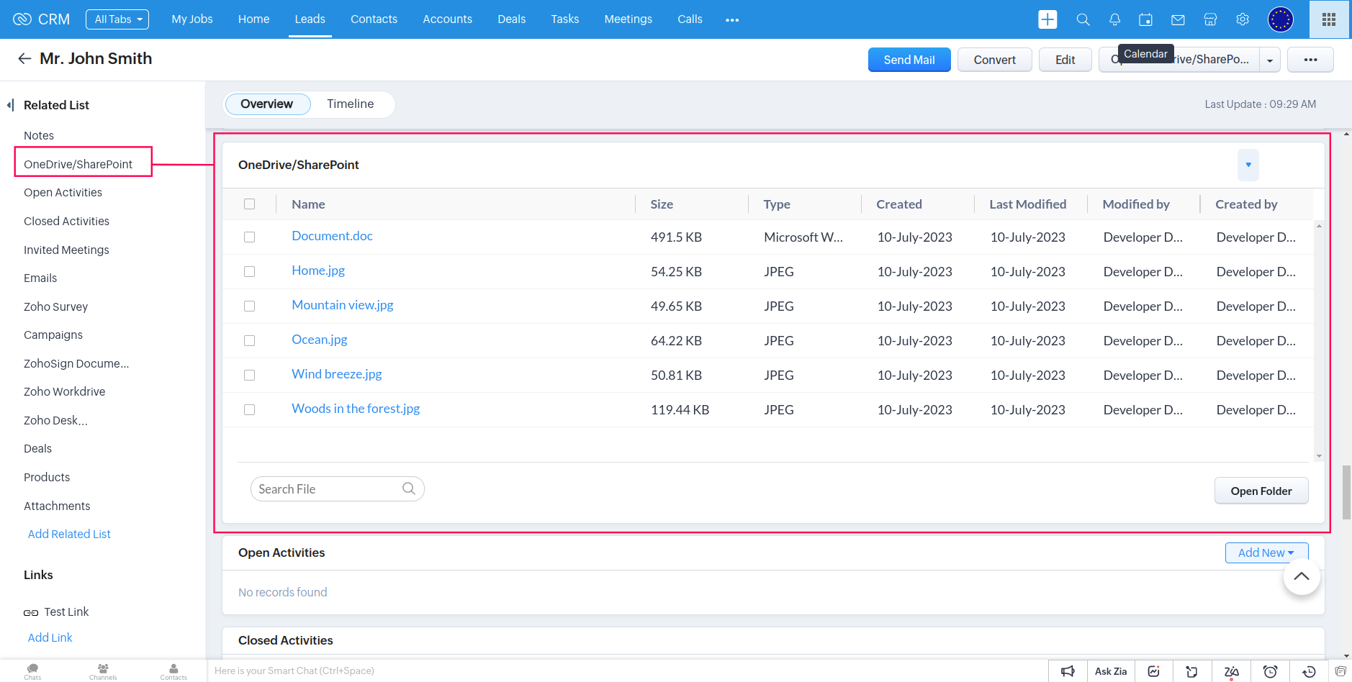This screenshot has width=1352, height=682.
Task: Open Contacts in the bottom bar
Action: (173, 671)
